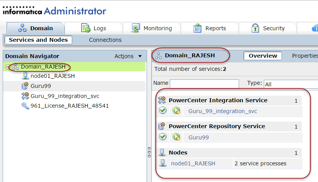Click the green play icon beside Guru_99_integration_svc
Viewport: 318px width, 182px height.
176,111
